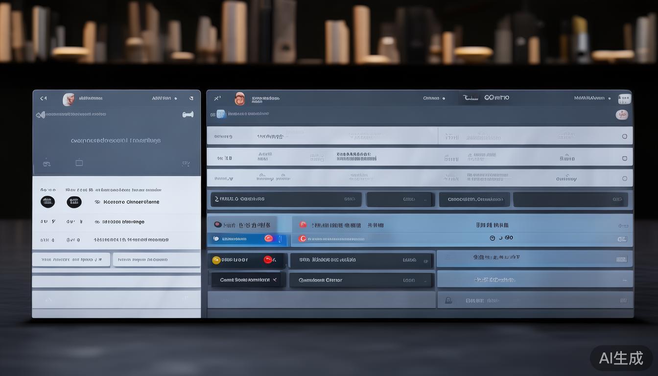Open the blonde avatar profile in left panel
658x376 pixels.
(x=69, y=99)
